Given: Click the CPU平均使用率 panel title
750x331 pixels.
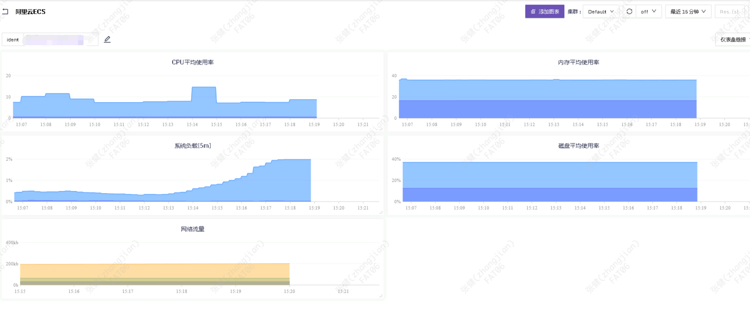Looking at the screenshot, I should 193,62.
